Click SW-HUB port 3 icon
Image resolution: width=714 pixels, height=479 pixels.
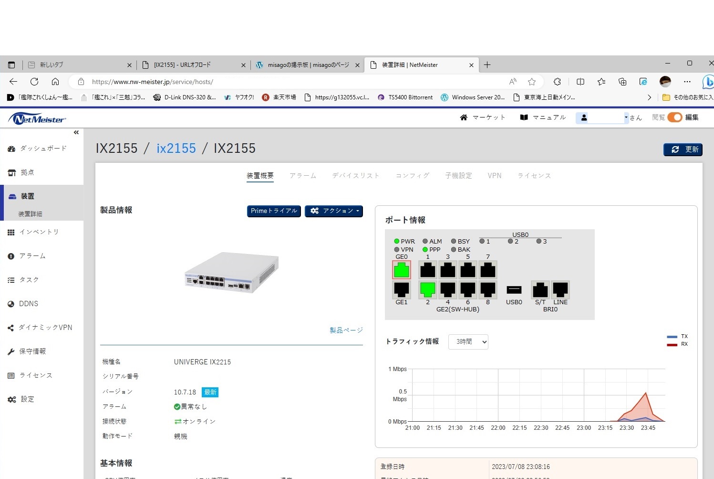point(448,270)
